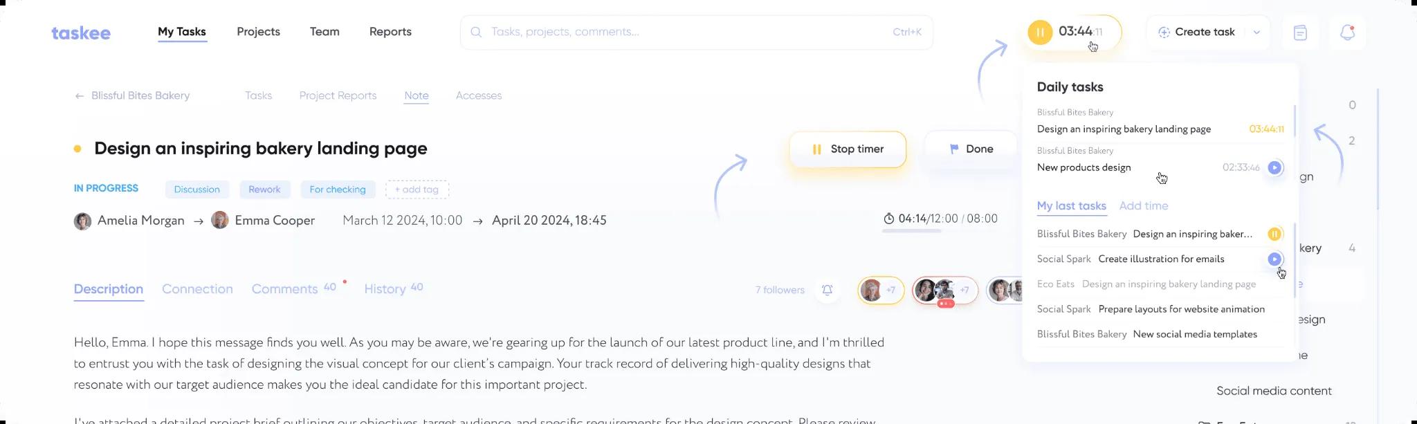The width and height of the screenshot is (1417, 424).
Task: Open the notifications bell icon
Action: [x=1347, y=33]
